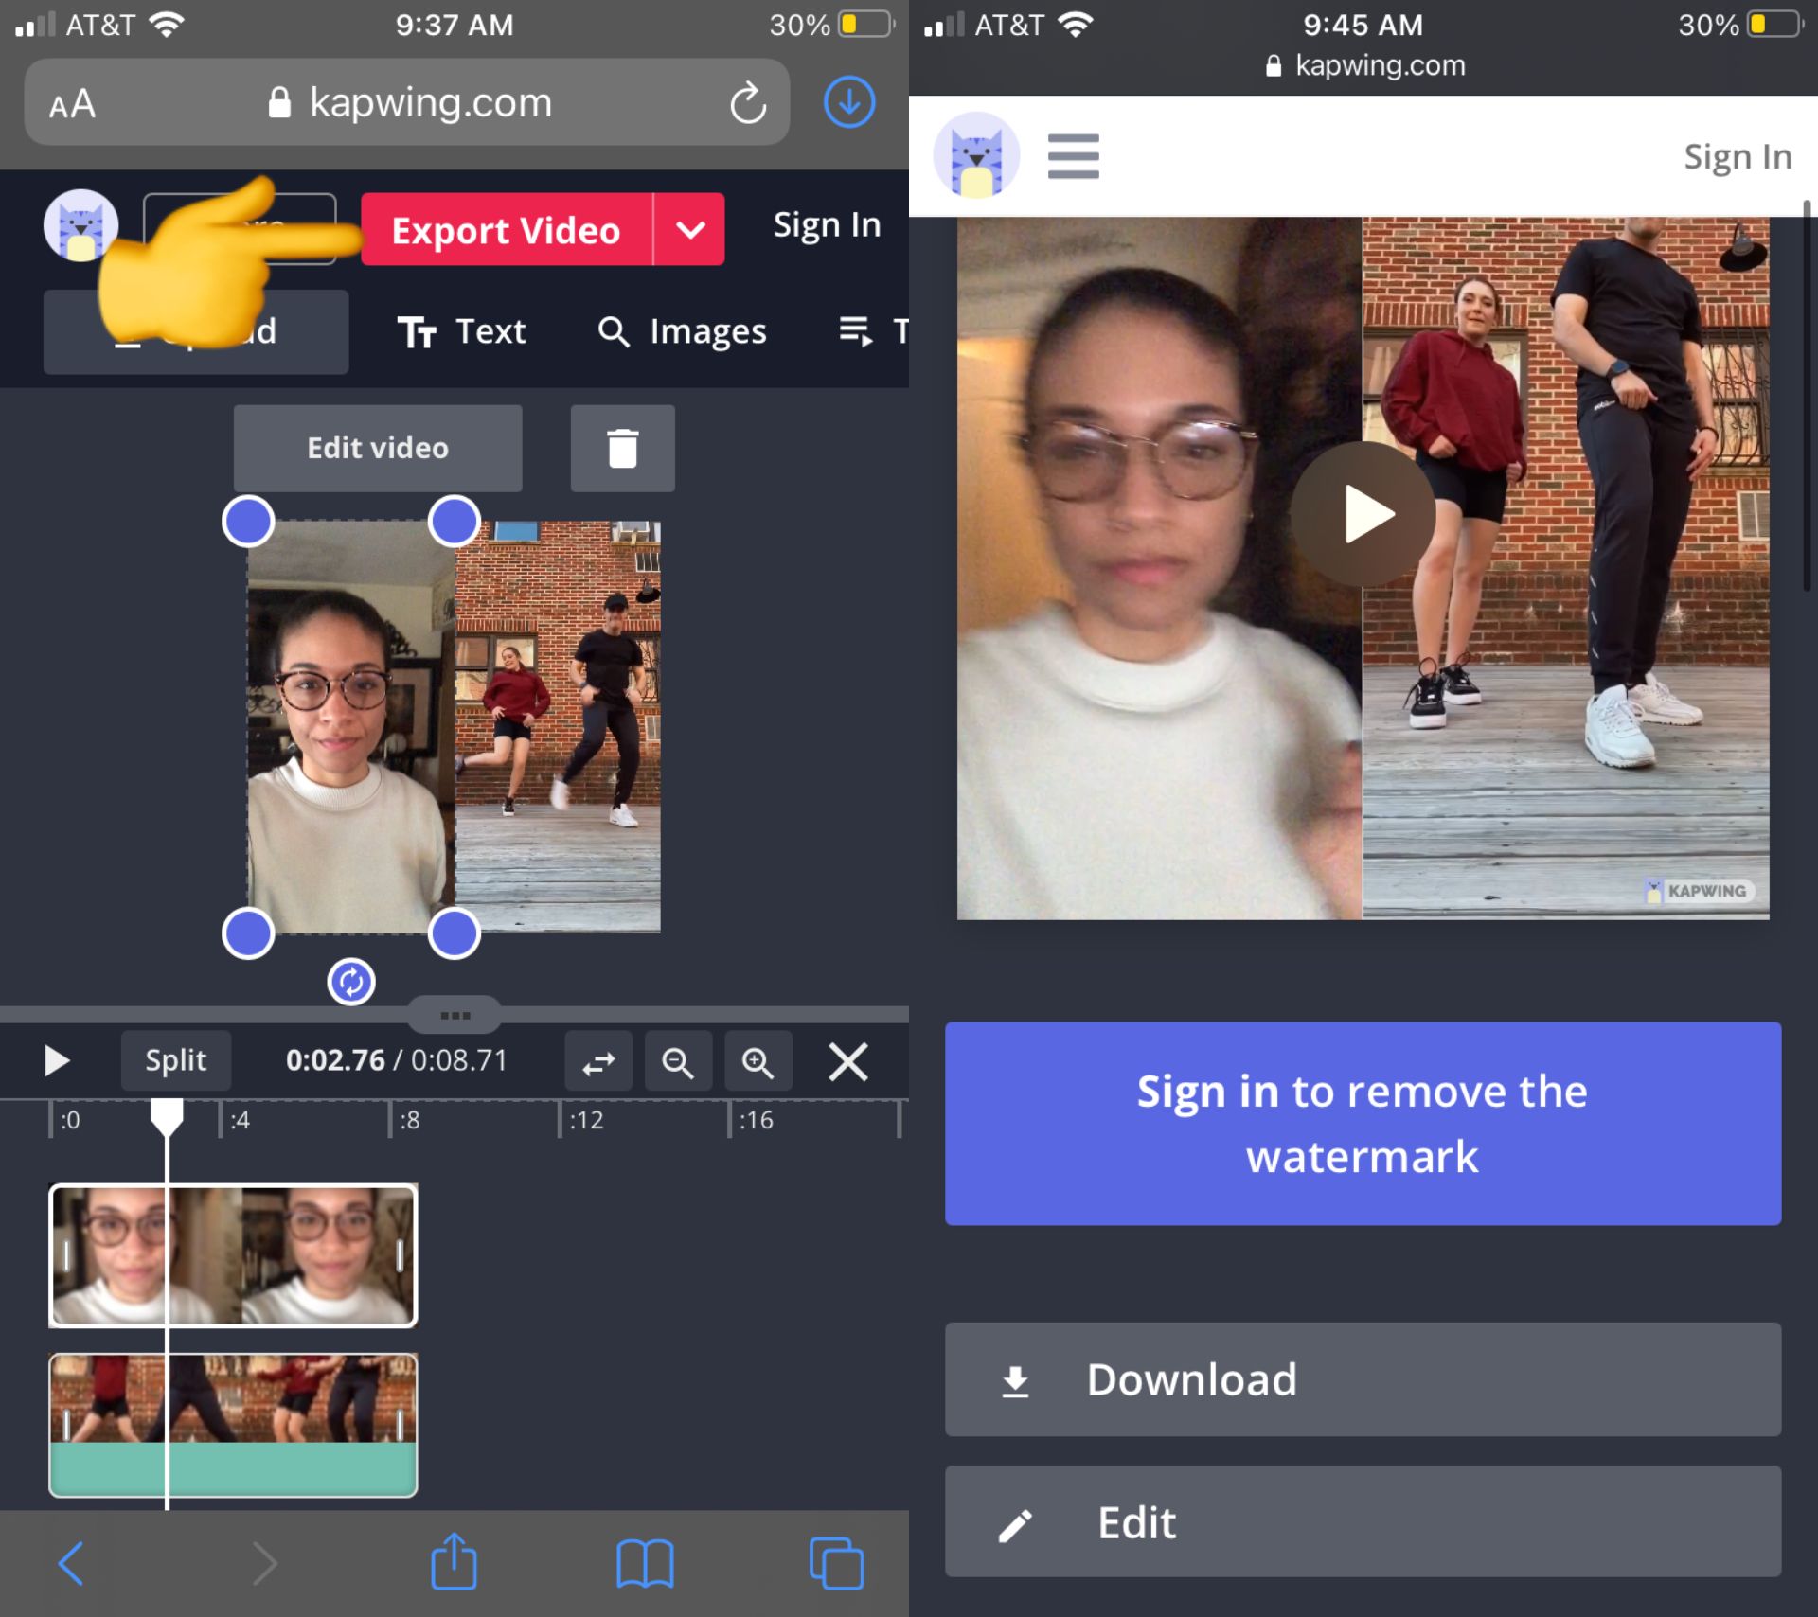Open Safari AA text size menu
1818x1617 pixels.
coord(73,103)
